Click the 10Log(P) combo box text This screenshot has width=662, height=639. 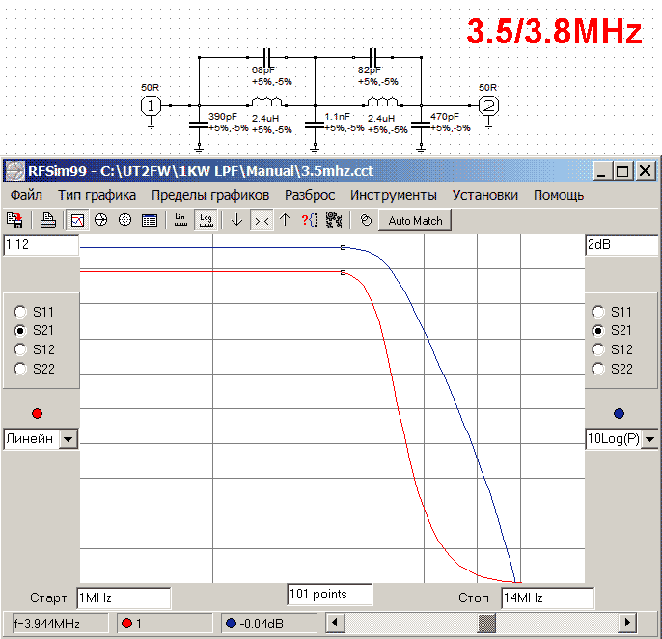click(x=614, y=439)
